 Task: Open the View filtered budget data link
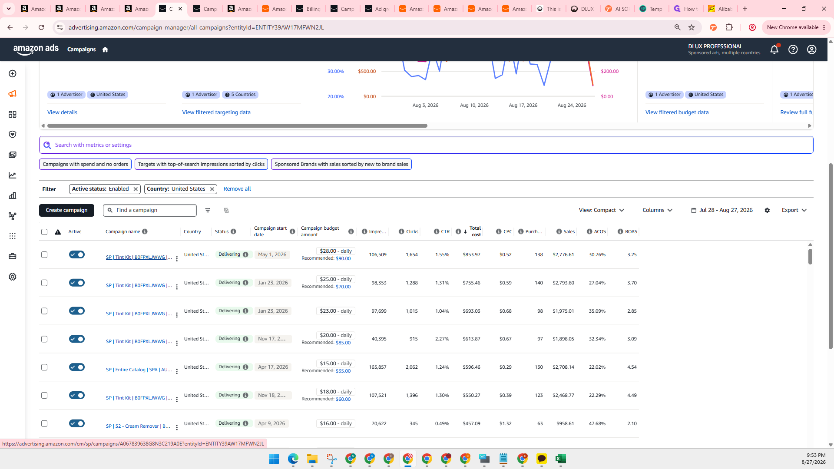tap(677, 112)
